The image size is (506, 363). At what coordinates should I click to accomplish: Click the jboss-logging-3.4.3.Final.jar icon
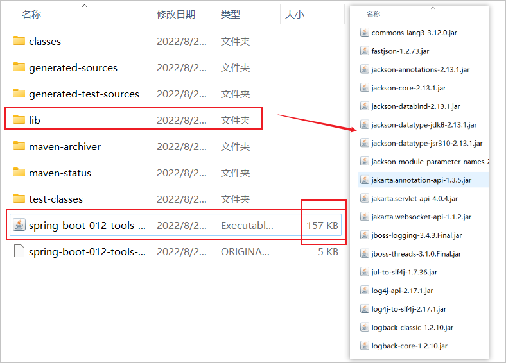(364, 235)
